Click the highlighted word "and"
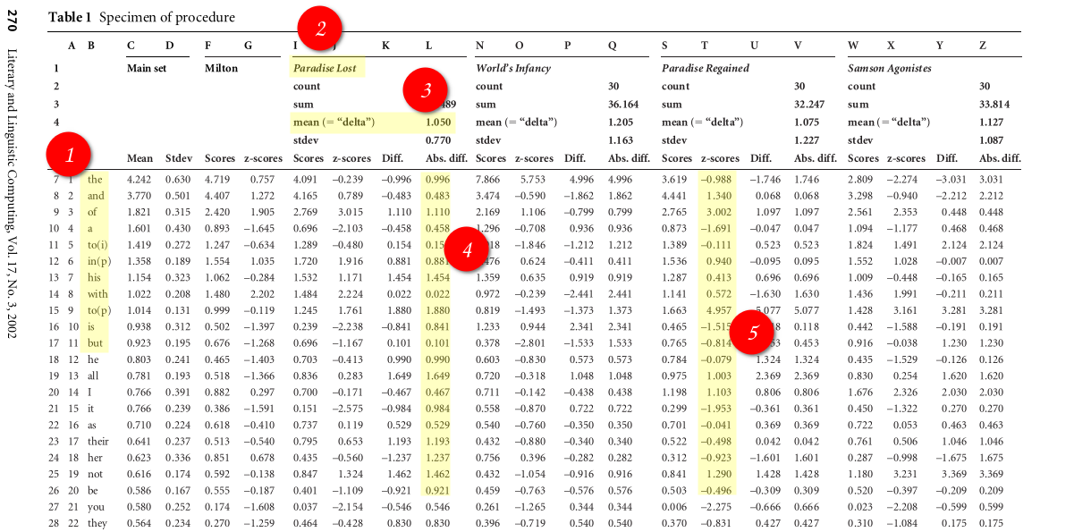The image size is (1074, 532). [96, 196]
